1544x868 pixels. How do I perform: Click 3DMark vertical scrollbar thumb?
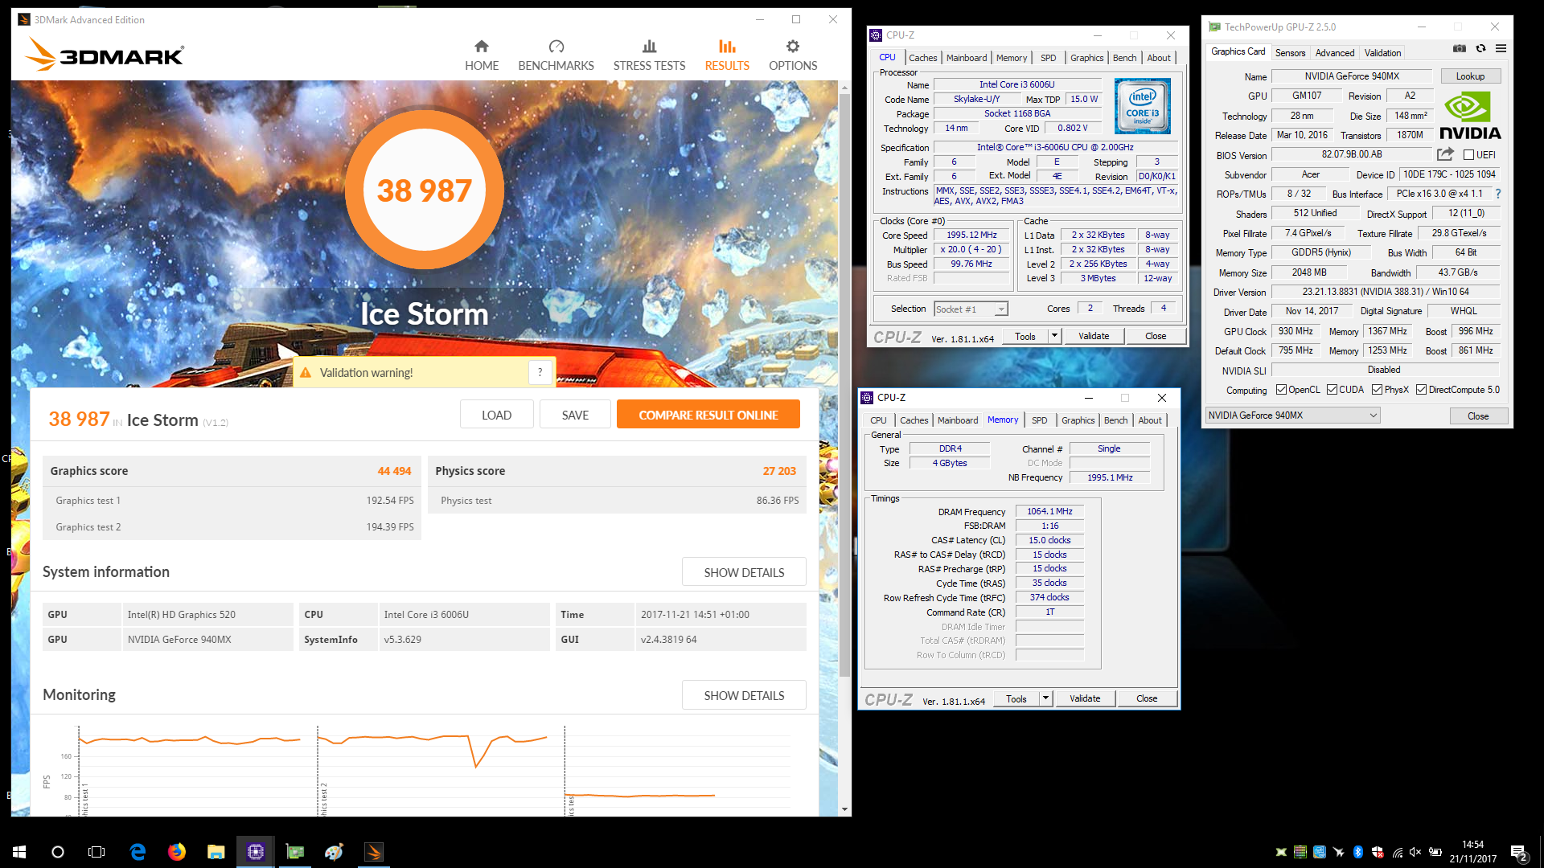point(844,386)
